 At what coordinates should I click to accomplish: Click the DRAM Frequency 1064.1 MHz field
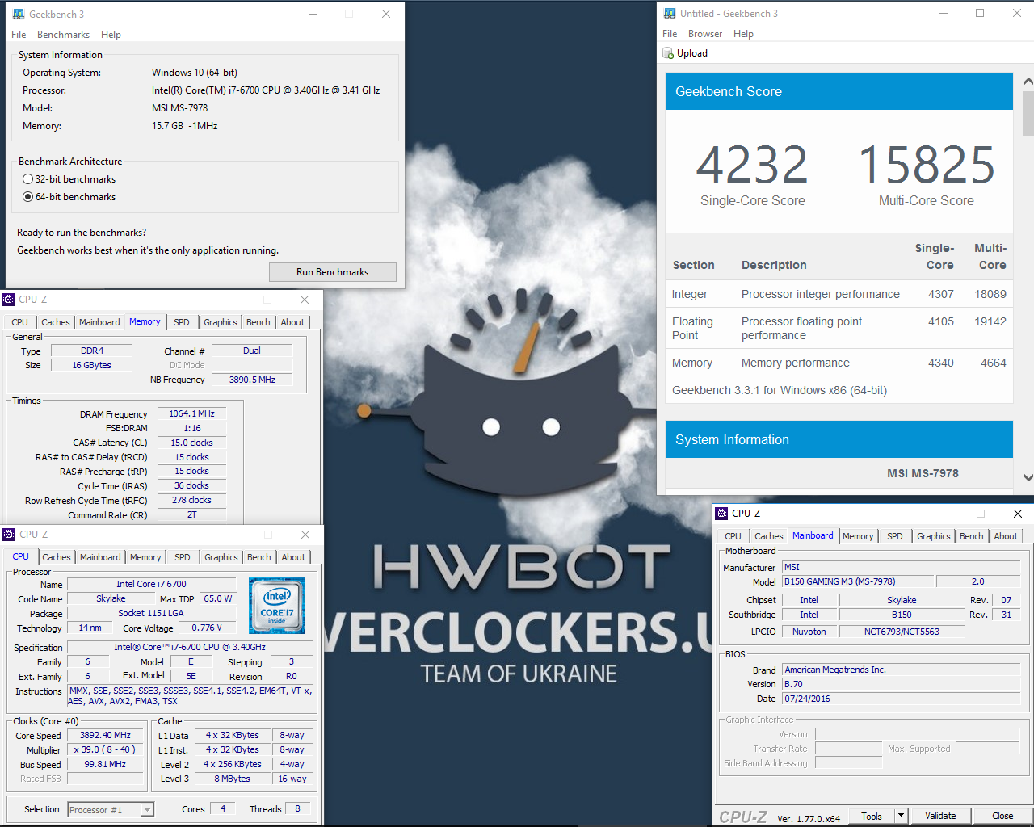[x=191, y=413]
